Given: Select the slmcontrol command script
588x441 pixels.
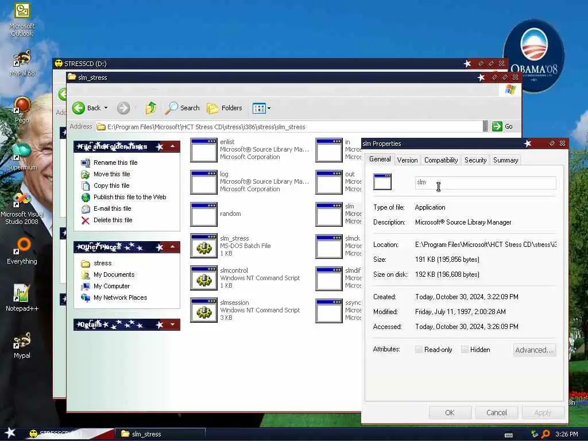Looking at the screenshot, I should [245, 278].
